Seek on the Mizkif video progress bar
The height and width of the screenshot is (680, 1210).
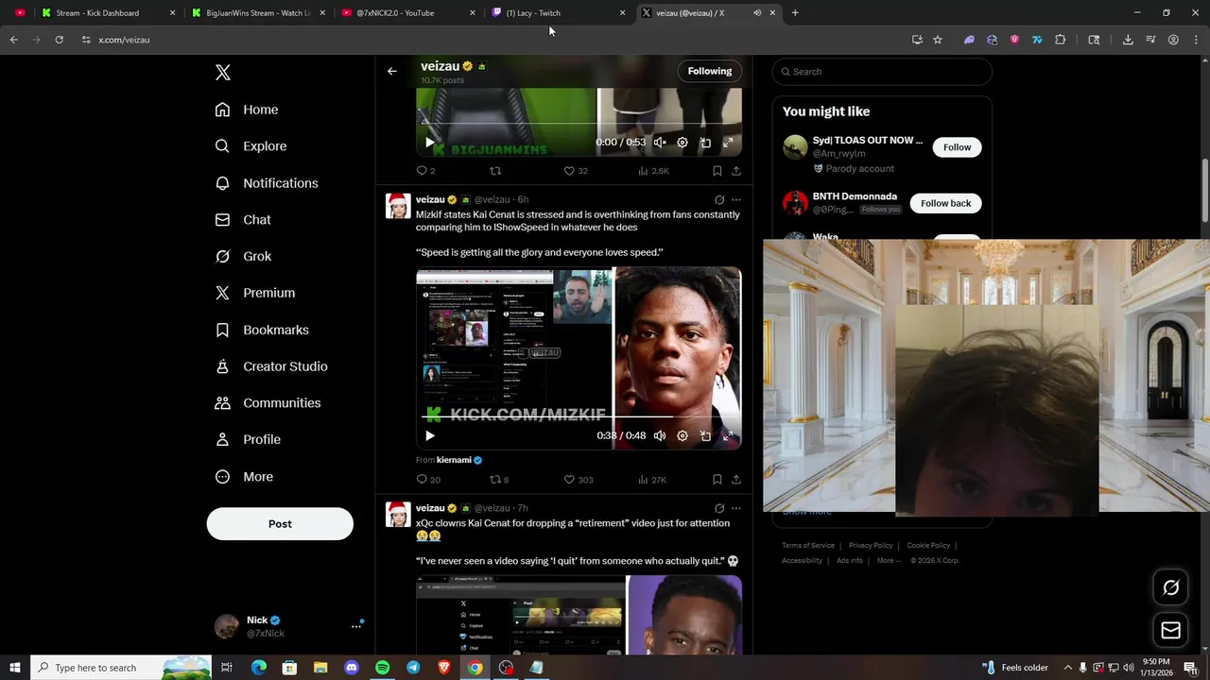579,416
